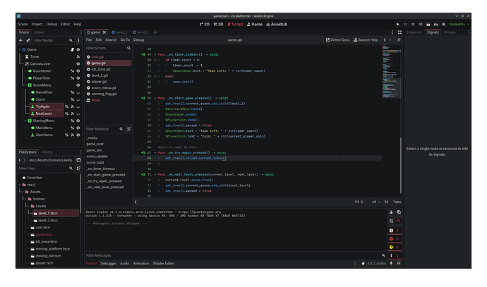Hide the Countdown node using its eye icon

click(x=77, y=71)
